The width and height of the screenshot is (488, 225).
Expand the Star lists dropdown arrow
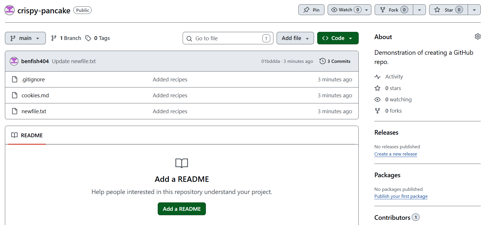coord(474,10)
